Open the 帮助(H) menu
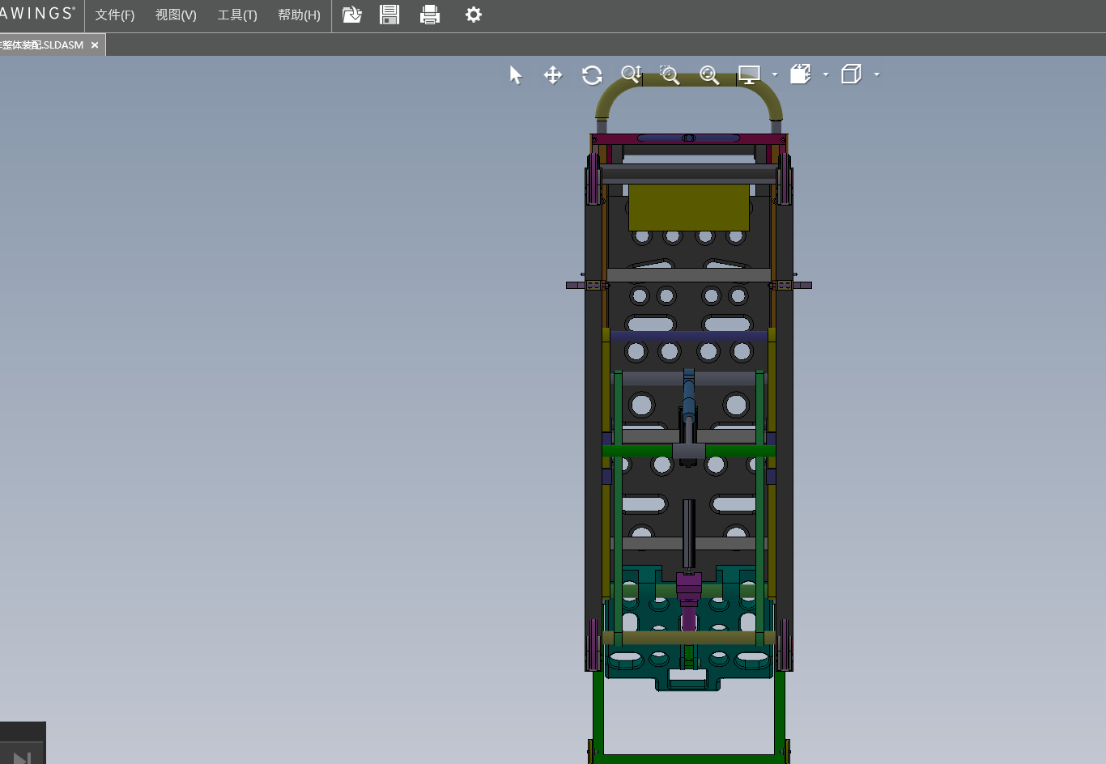Screen dimensions: 1106x764 (299, 15)
